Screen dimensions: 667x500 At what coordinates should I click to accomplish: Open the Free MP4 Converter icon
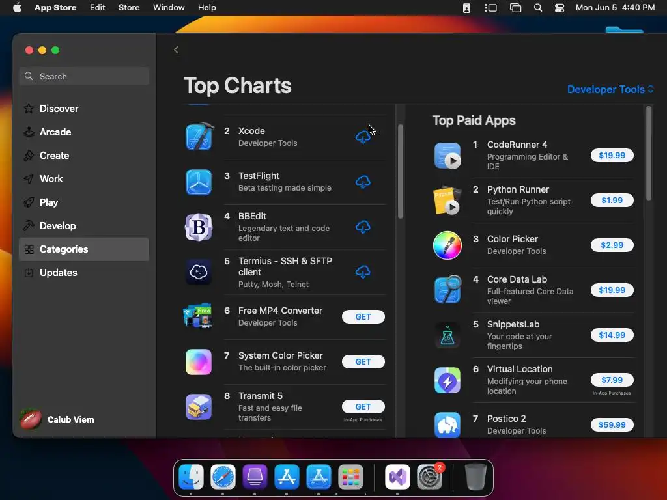tap(198, 316)
